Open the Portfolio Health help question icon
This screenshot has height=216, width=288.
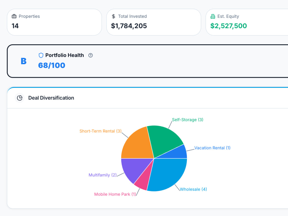[x=90, y=55]
